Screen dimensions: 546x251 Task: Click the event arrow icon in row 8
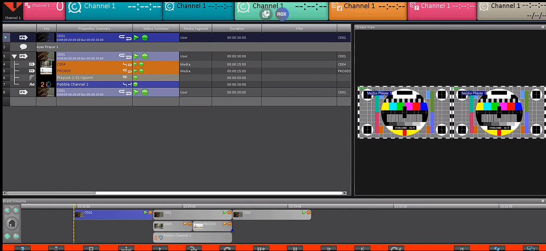[23, 92]
